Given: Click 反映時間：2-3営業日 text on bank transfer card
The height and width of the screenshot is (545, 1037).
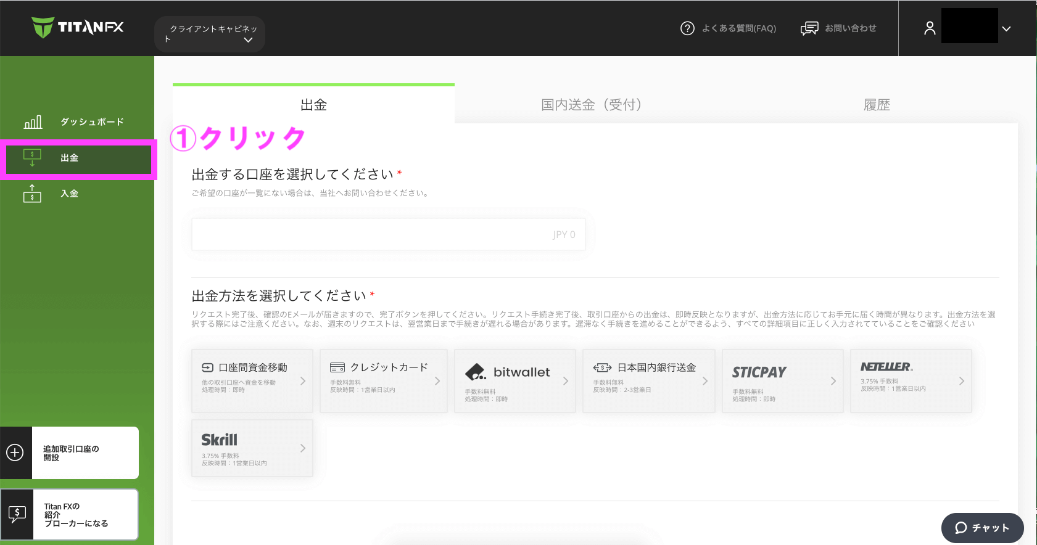Looking at the screenshot, I should pyautogui.click(x=622, y=390).
